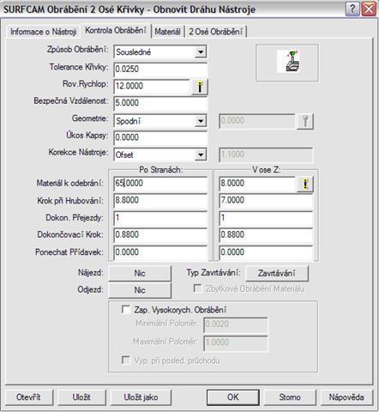This screenshot has width=379, height=412.
Task: Toggle Zbytkové Obrábění Materiálu checkbox
Action: pos(197,288)
